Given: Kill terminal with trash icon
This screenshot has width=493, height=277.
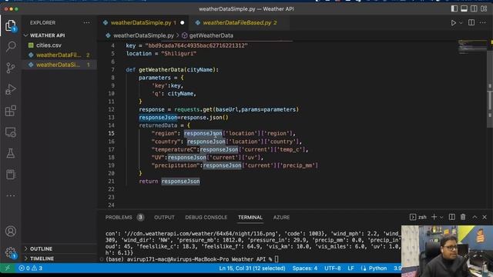Looking at the screenshot, I should point(463,217).
